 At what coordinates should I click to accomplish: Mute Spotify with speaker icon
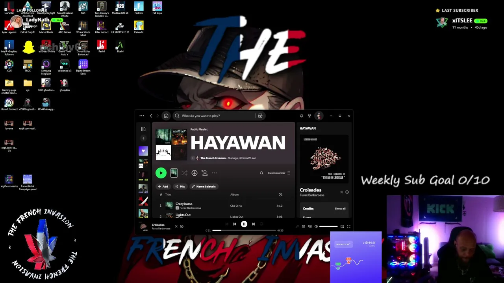click(316, 226)
